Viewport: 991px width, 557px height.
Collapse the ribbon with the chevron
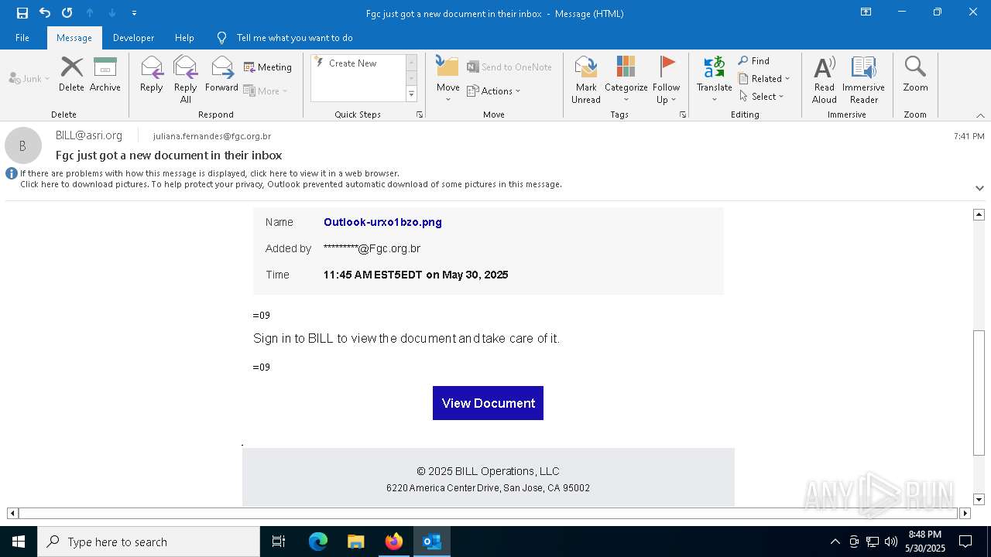point(980,115)
